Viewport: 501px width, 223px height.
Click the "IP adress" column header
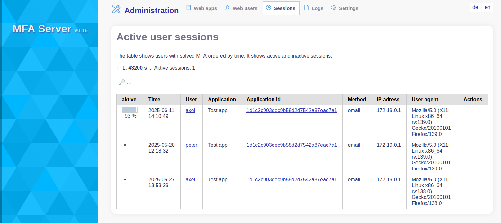click(388, 100)
